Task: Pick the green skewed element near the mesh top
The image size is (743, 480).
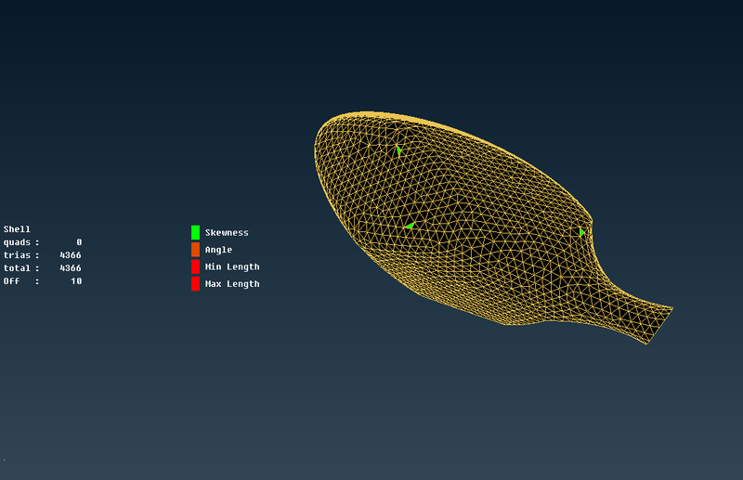Action: [x=399, y=150]
